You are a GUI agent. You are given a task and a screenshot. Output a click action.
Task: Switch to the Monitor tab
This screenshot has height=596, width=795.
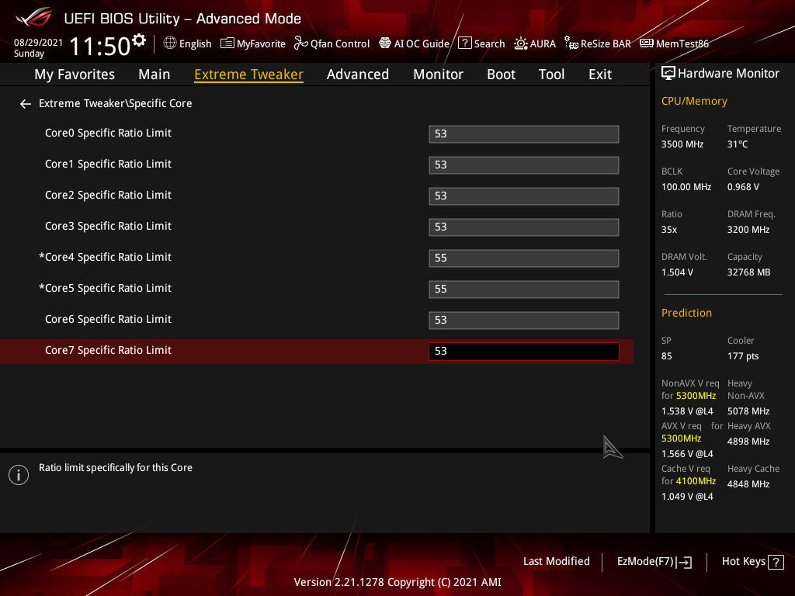click(438, 74)
